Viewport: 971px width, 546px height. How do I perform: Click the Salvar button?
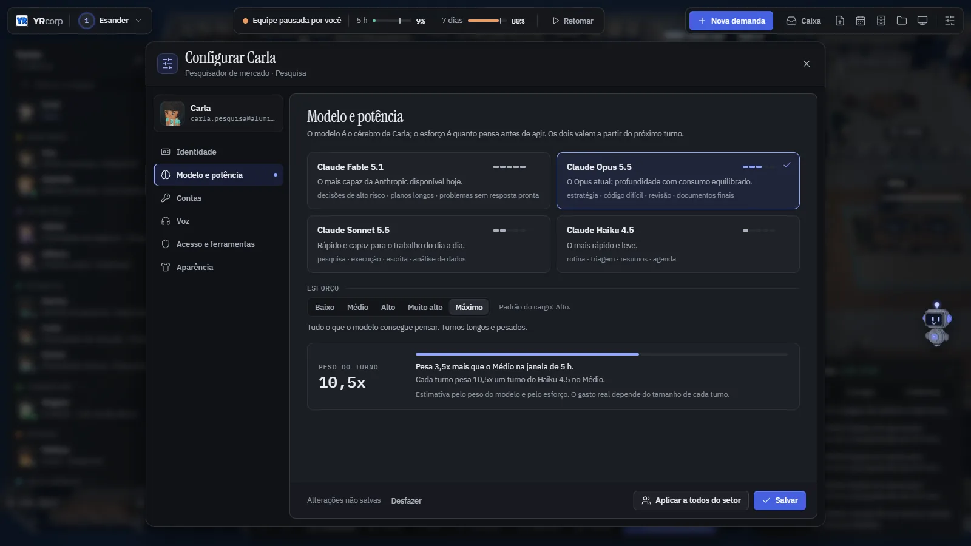780,500
